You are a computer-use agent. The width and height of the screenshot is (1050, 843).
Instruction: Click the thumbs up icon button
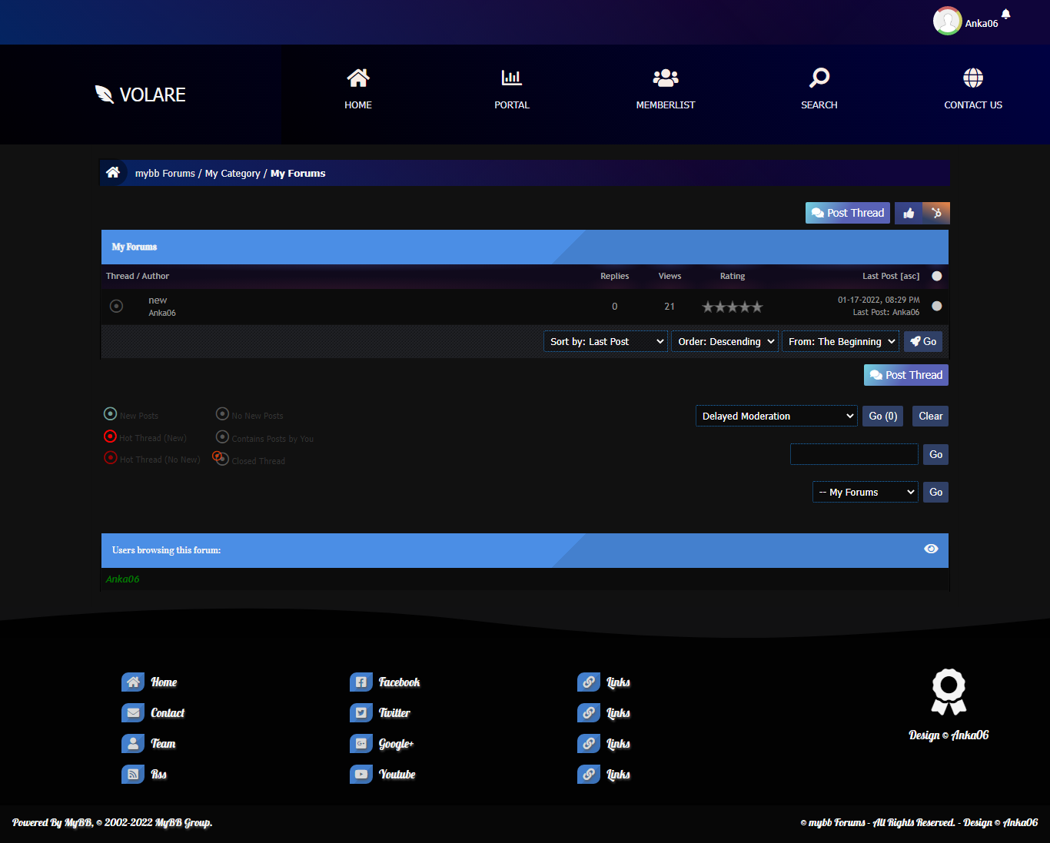(909, 214)
